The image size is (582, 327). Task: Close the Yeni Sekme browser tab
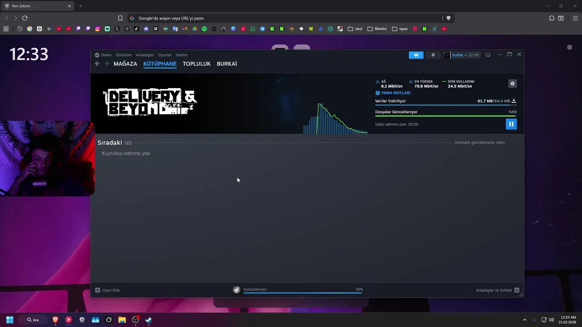[x=70, y=6]
